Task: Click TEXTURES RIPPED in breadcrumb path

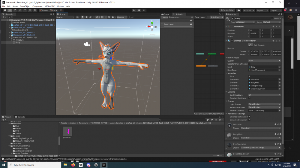Action: pyautogui.click(x=99, y=123)
